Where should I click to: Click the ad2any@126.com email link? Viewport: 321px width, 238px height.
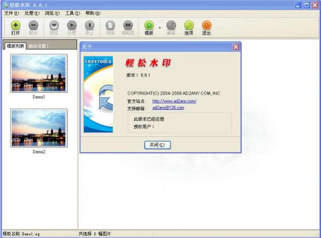point(168,107)
